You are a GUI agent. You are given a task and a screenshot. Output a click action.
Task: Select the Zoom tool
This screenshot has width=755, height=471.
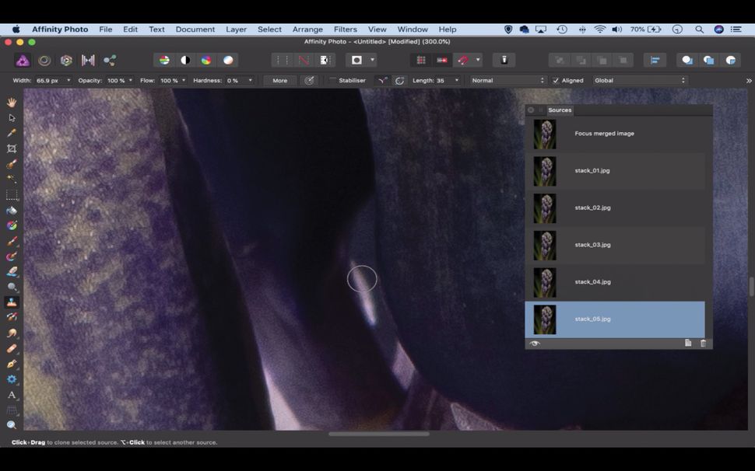(x=12, y=424)
